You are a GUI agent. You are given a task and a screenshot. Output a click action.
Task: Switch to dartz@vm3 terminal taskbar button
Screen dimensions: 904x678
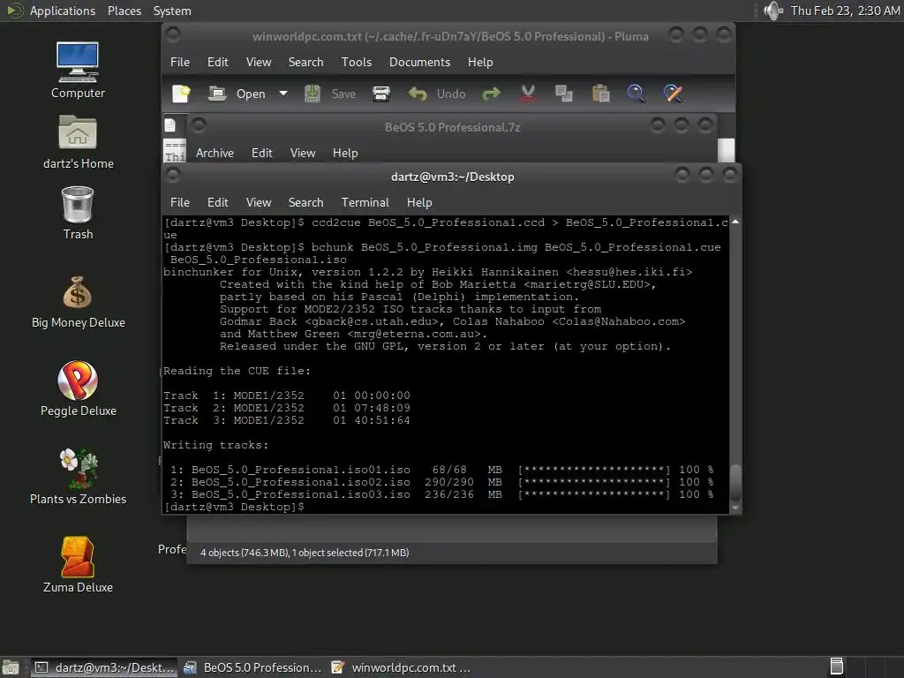coord(104,667)
